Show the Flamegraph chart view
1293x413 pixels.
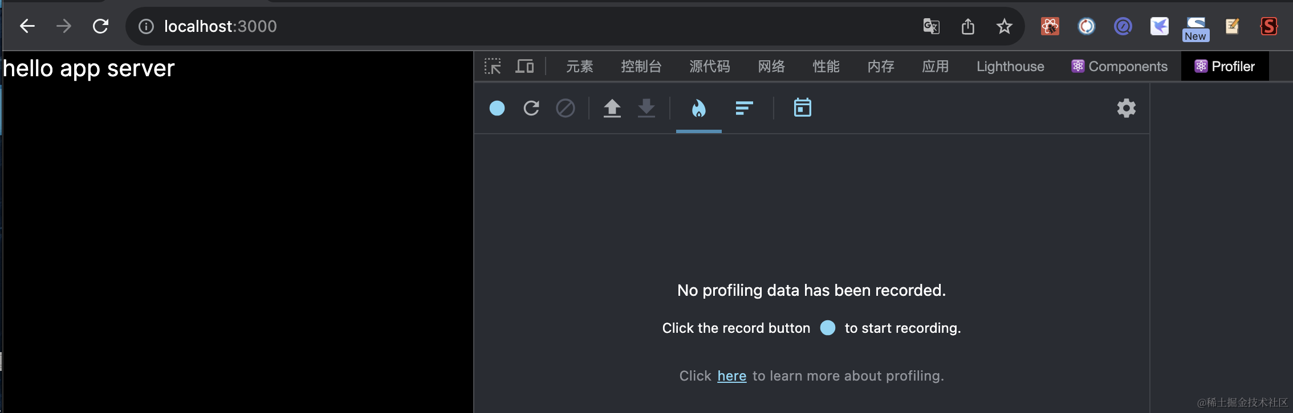pos(699,108)
